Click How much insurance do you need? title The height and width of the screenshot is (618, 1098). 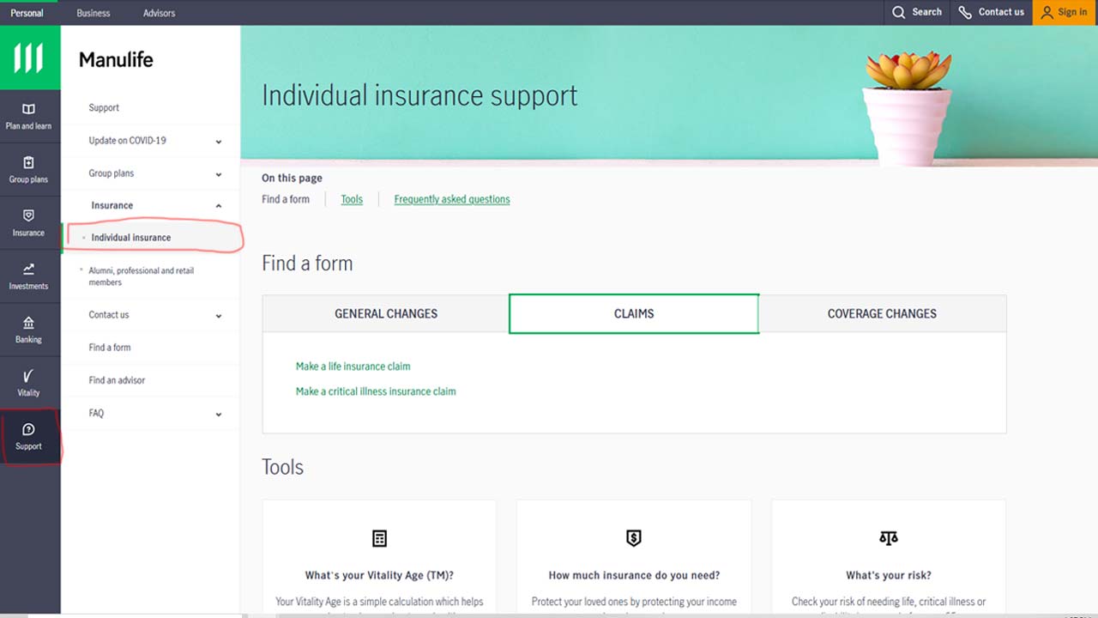[x=634, y=575]
